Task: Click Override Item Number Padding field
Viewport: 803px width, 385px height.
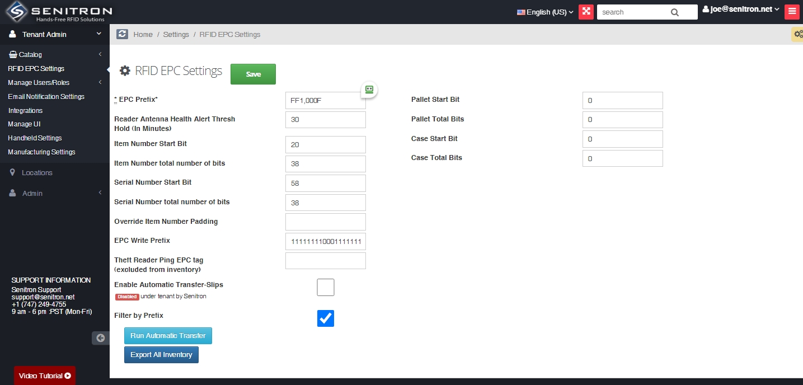Action: coord(326,222)
